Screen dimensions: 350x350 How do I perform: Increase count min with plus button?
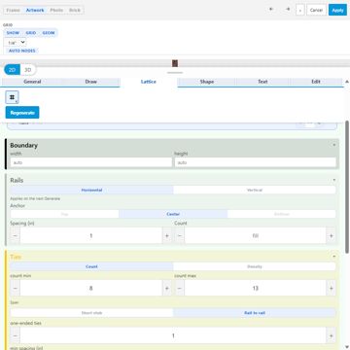point(167,288)
